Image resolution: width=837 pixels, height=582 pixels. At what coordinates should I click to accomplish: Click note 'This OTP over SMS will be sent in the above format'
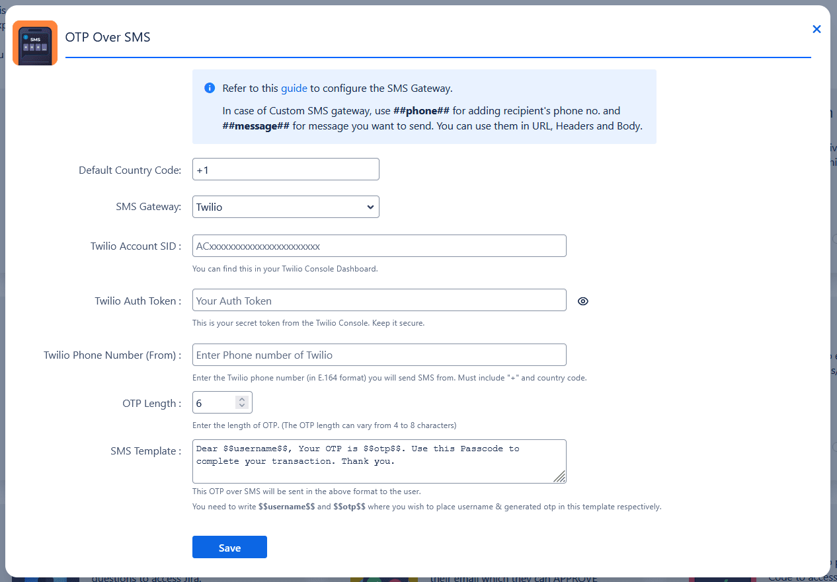click(306, 491)
